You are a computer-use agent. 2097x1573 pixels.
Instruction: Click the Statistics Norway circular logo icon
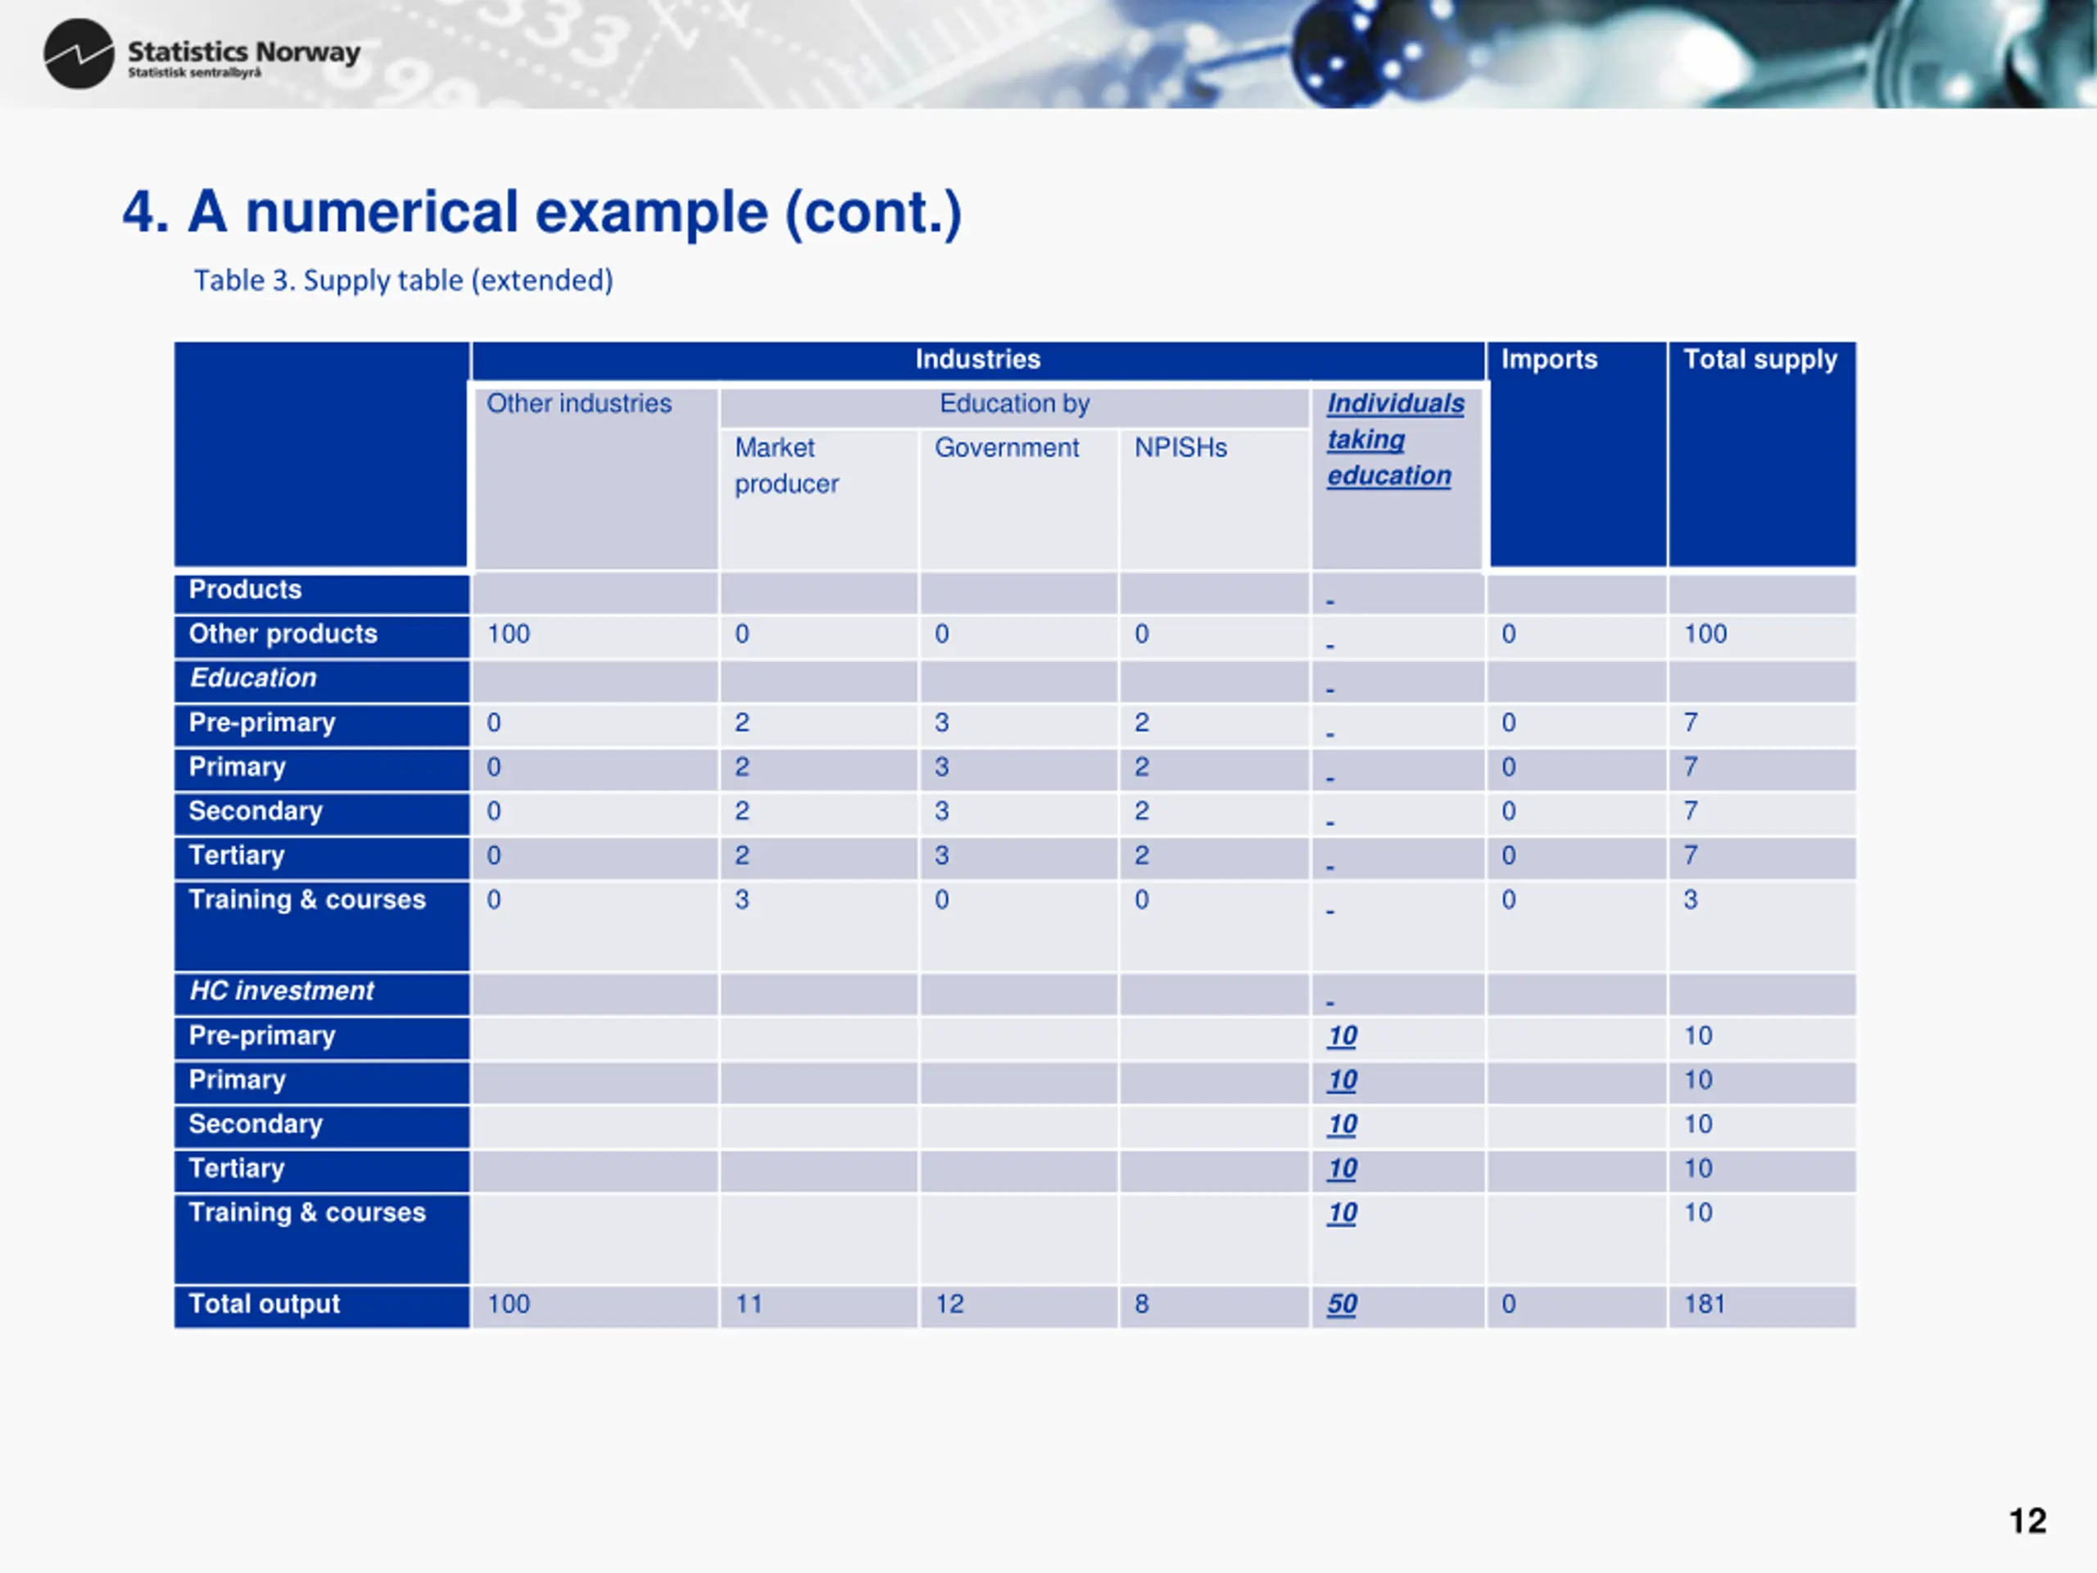pos(79,54)
